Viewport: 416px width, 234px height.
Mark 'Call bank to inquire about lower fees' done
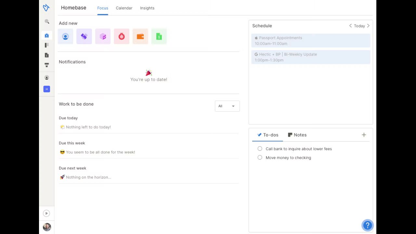pyautogui.click(x=260, y=149)
